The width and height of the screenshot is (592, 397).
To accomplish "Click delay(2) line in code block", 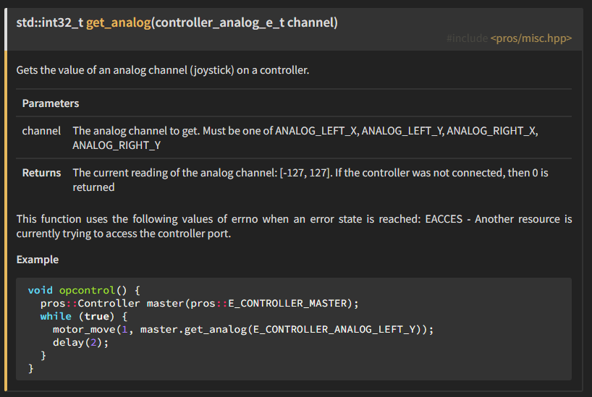I will pyautogui.click(x=80, y=343).
